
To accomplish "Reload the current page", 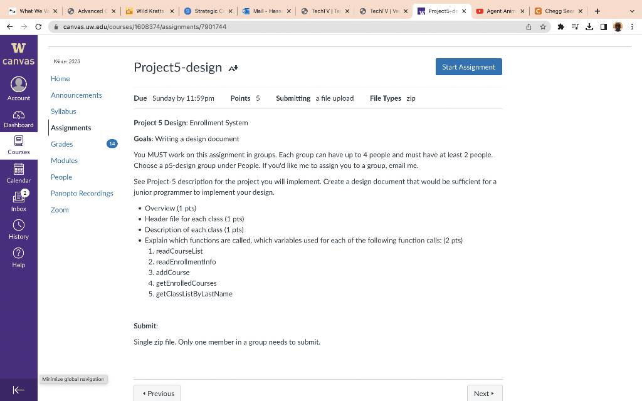I will 39,26.
